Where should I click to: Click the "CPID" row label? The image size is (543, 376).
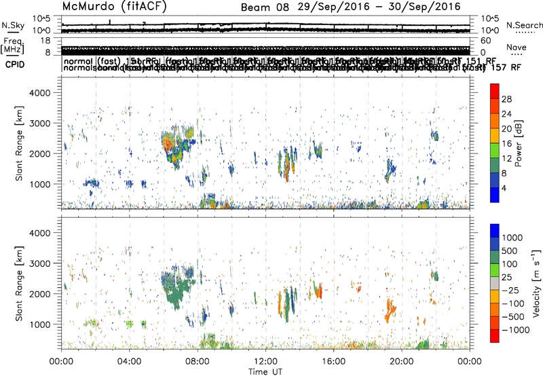[14, 64]
